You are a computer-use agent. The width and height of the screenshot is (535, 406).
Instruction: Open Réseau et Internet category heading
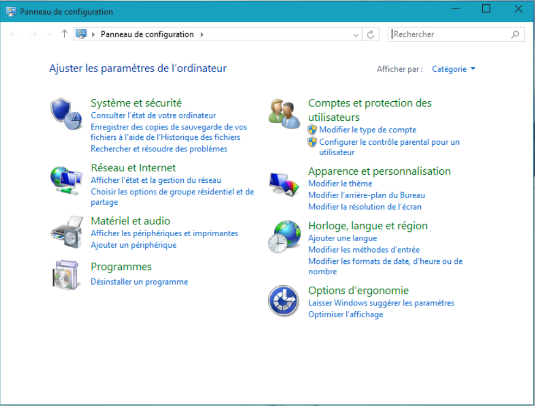click(x=133, y=168)
